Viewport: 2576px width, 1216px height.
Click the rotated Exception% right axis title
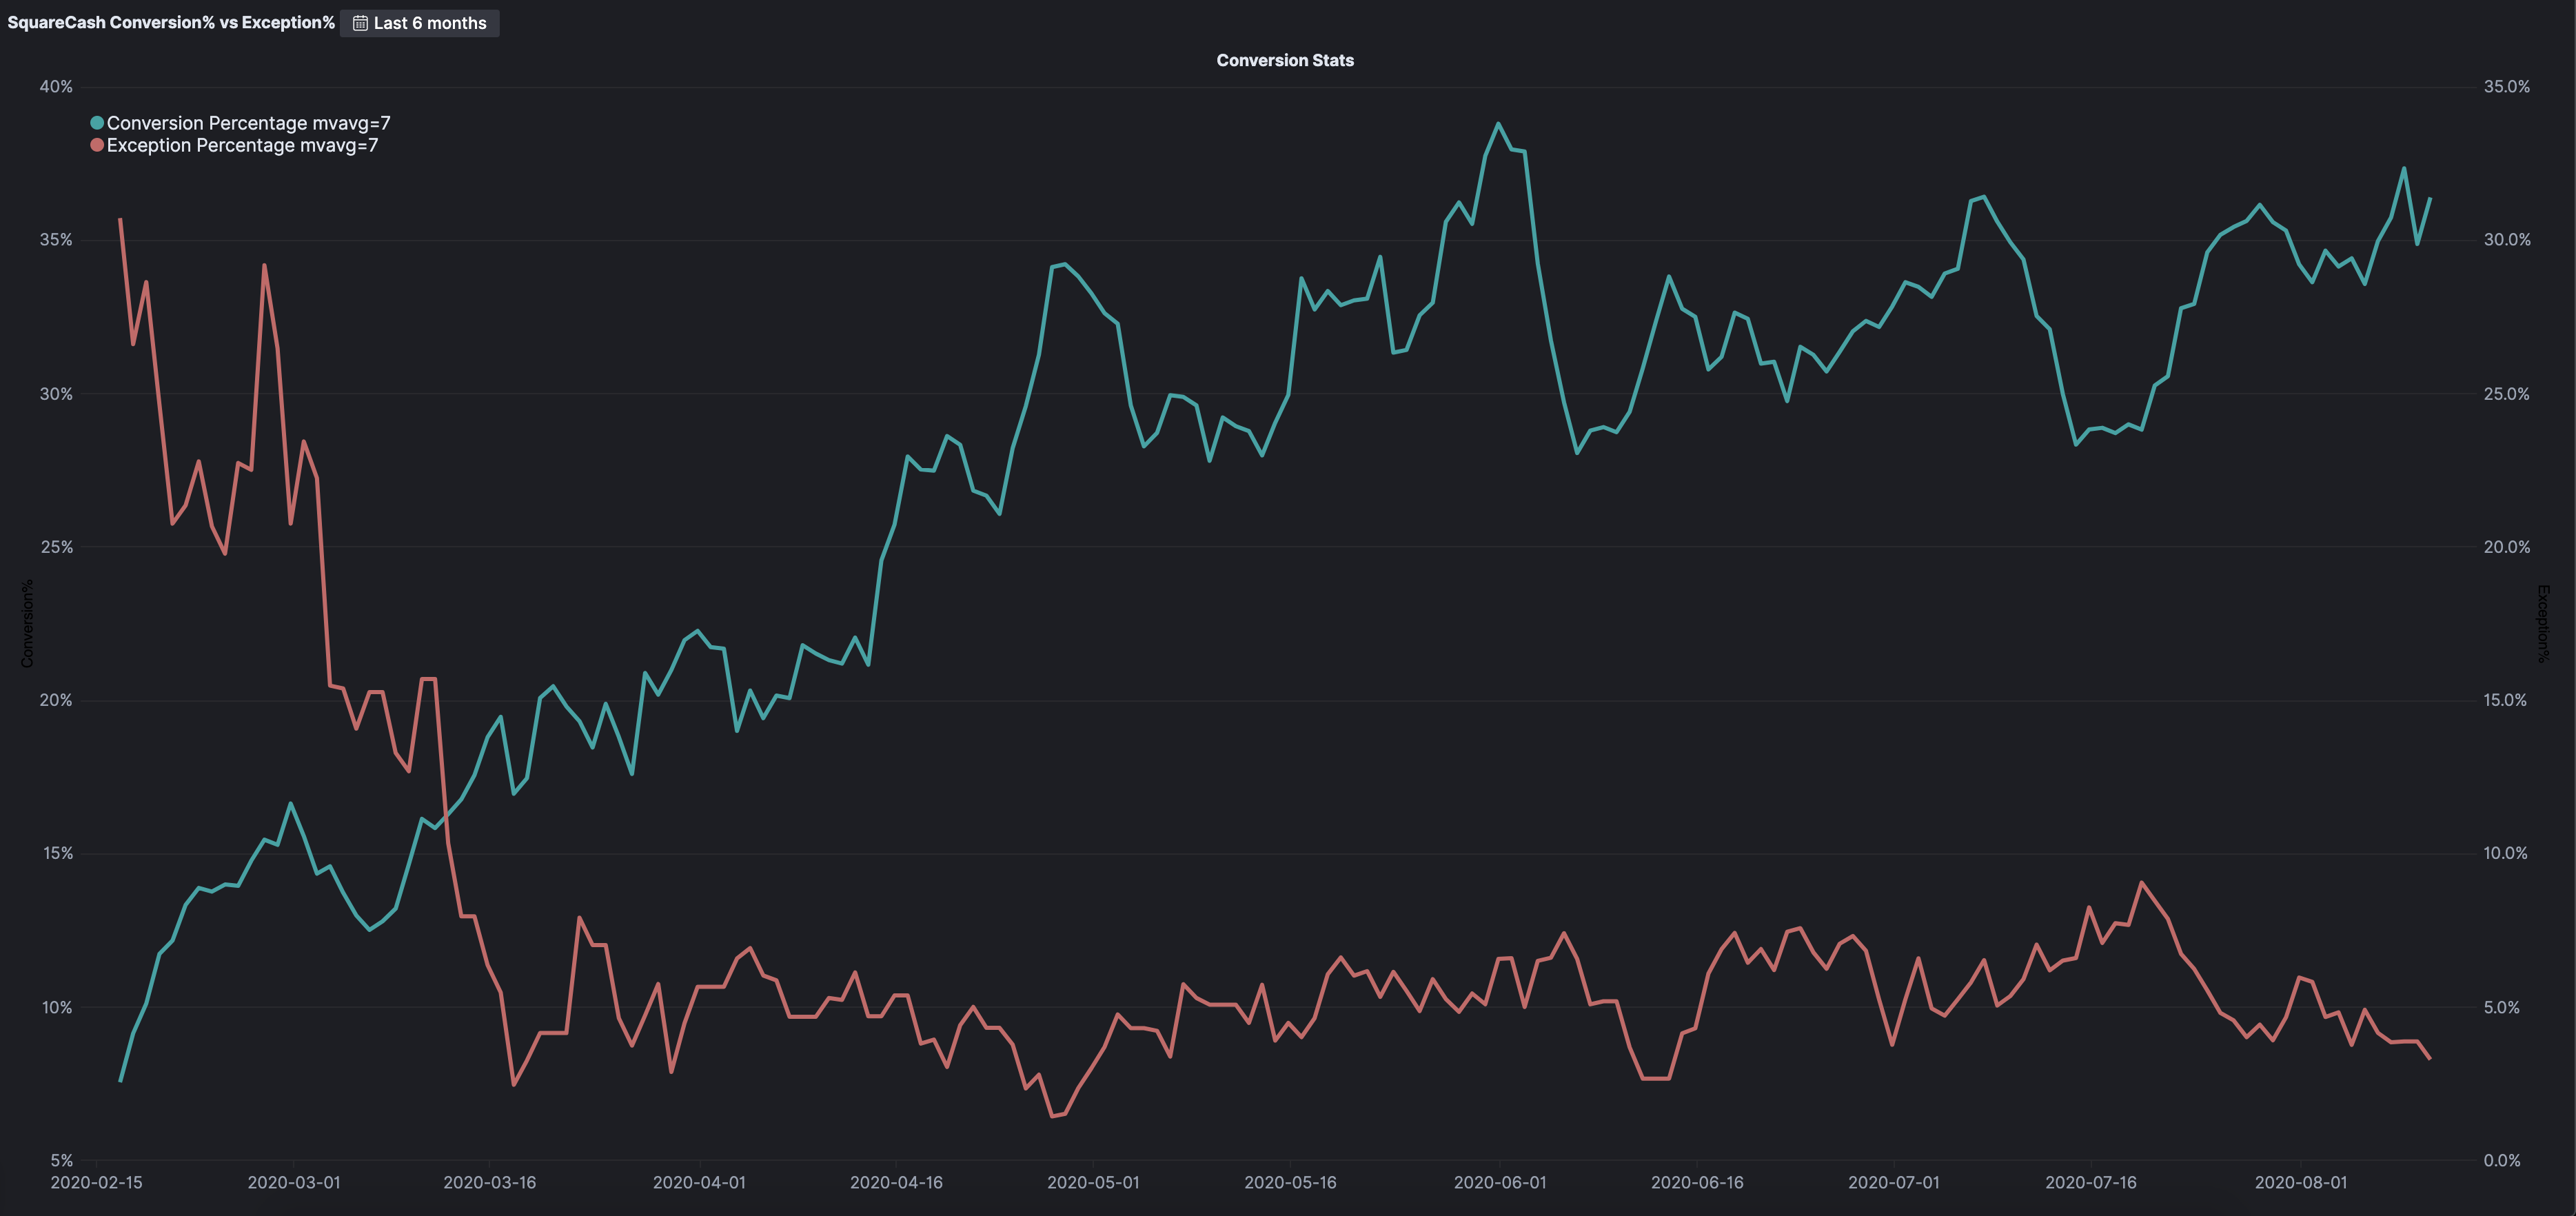point(2543,623)
